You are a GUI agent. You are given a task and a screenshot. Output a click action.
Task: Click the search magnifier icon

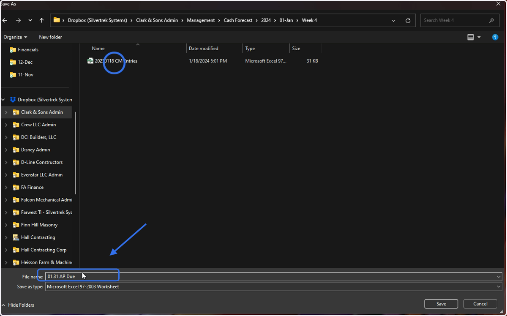coord(491,20)
